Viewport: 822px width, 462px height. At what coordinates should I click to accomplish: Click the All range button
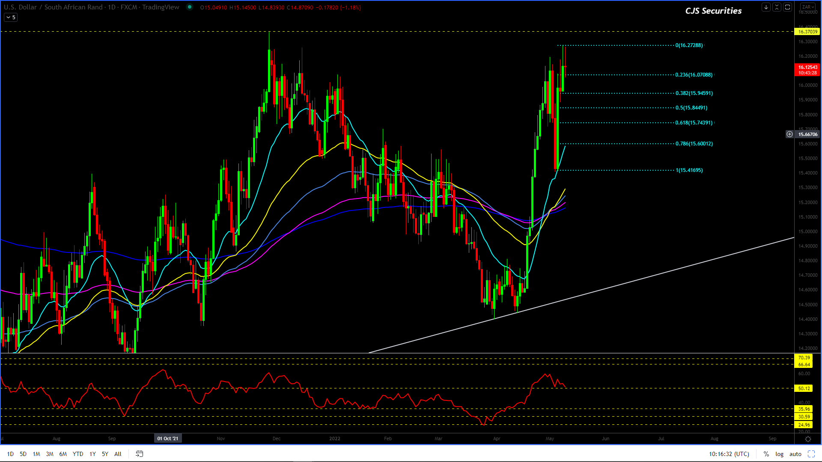[118, 454]
